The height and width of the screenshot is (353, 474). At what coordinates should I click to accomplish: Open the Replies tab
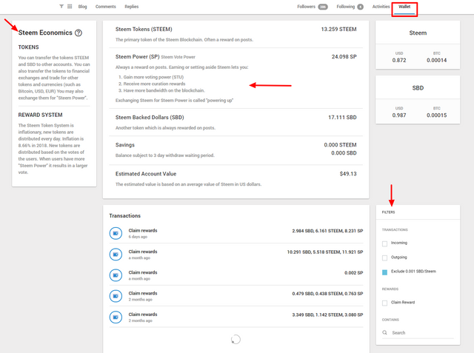click(x=132, y=7)
